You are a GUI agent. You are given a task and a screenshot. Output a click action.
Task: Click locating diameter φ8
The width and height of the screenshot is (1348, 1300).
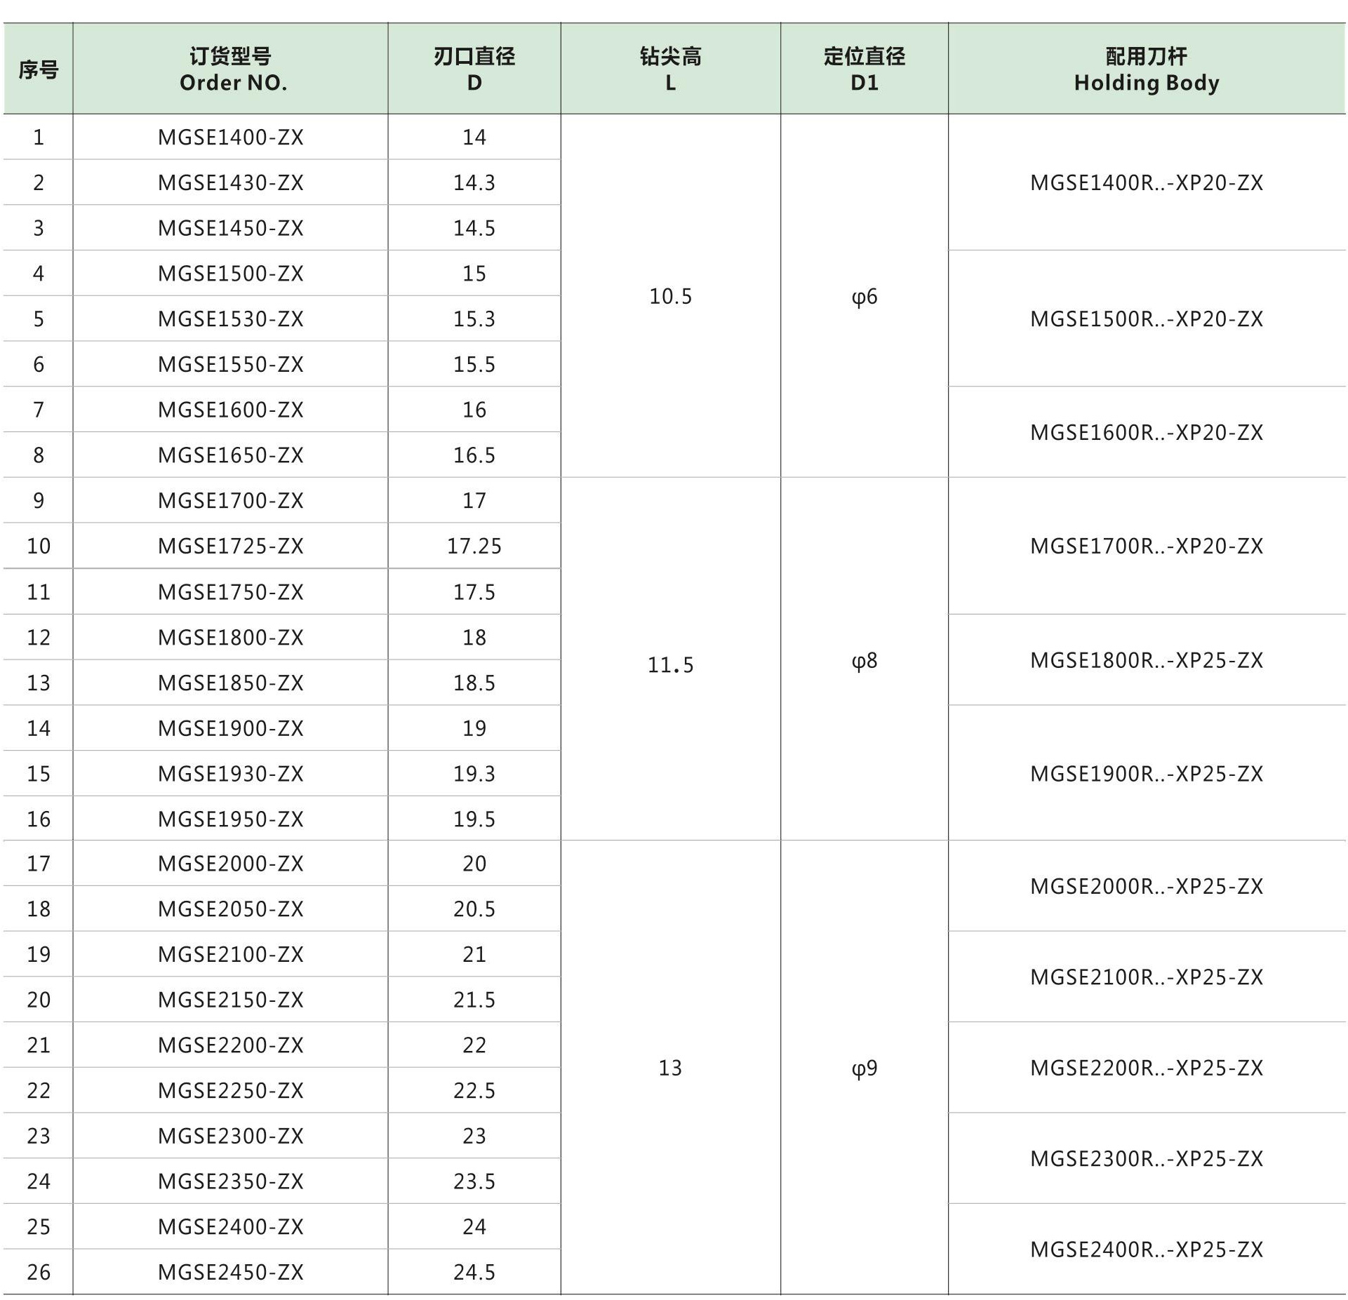[x=865, y=661]
